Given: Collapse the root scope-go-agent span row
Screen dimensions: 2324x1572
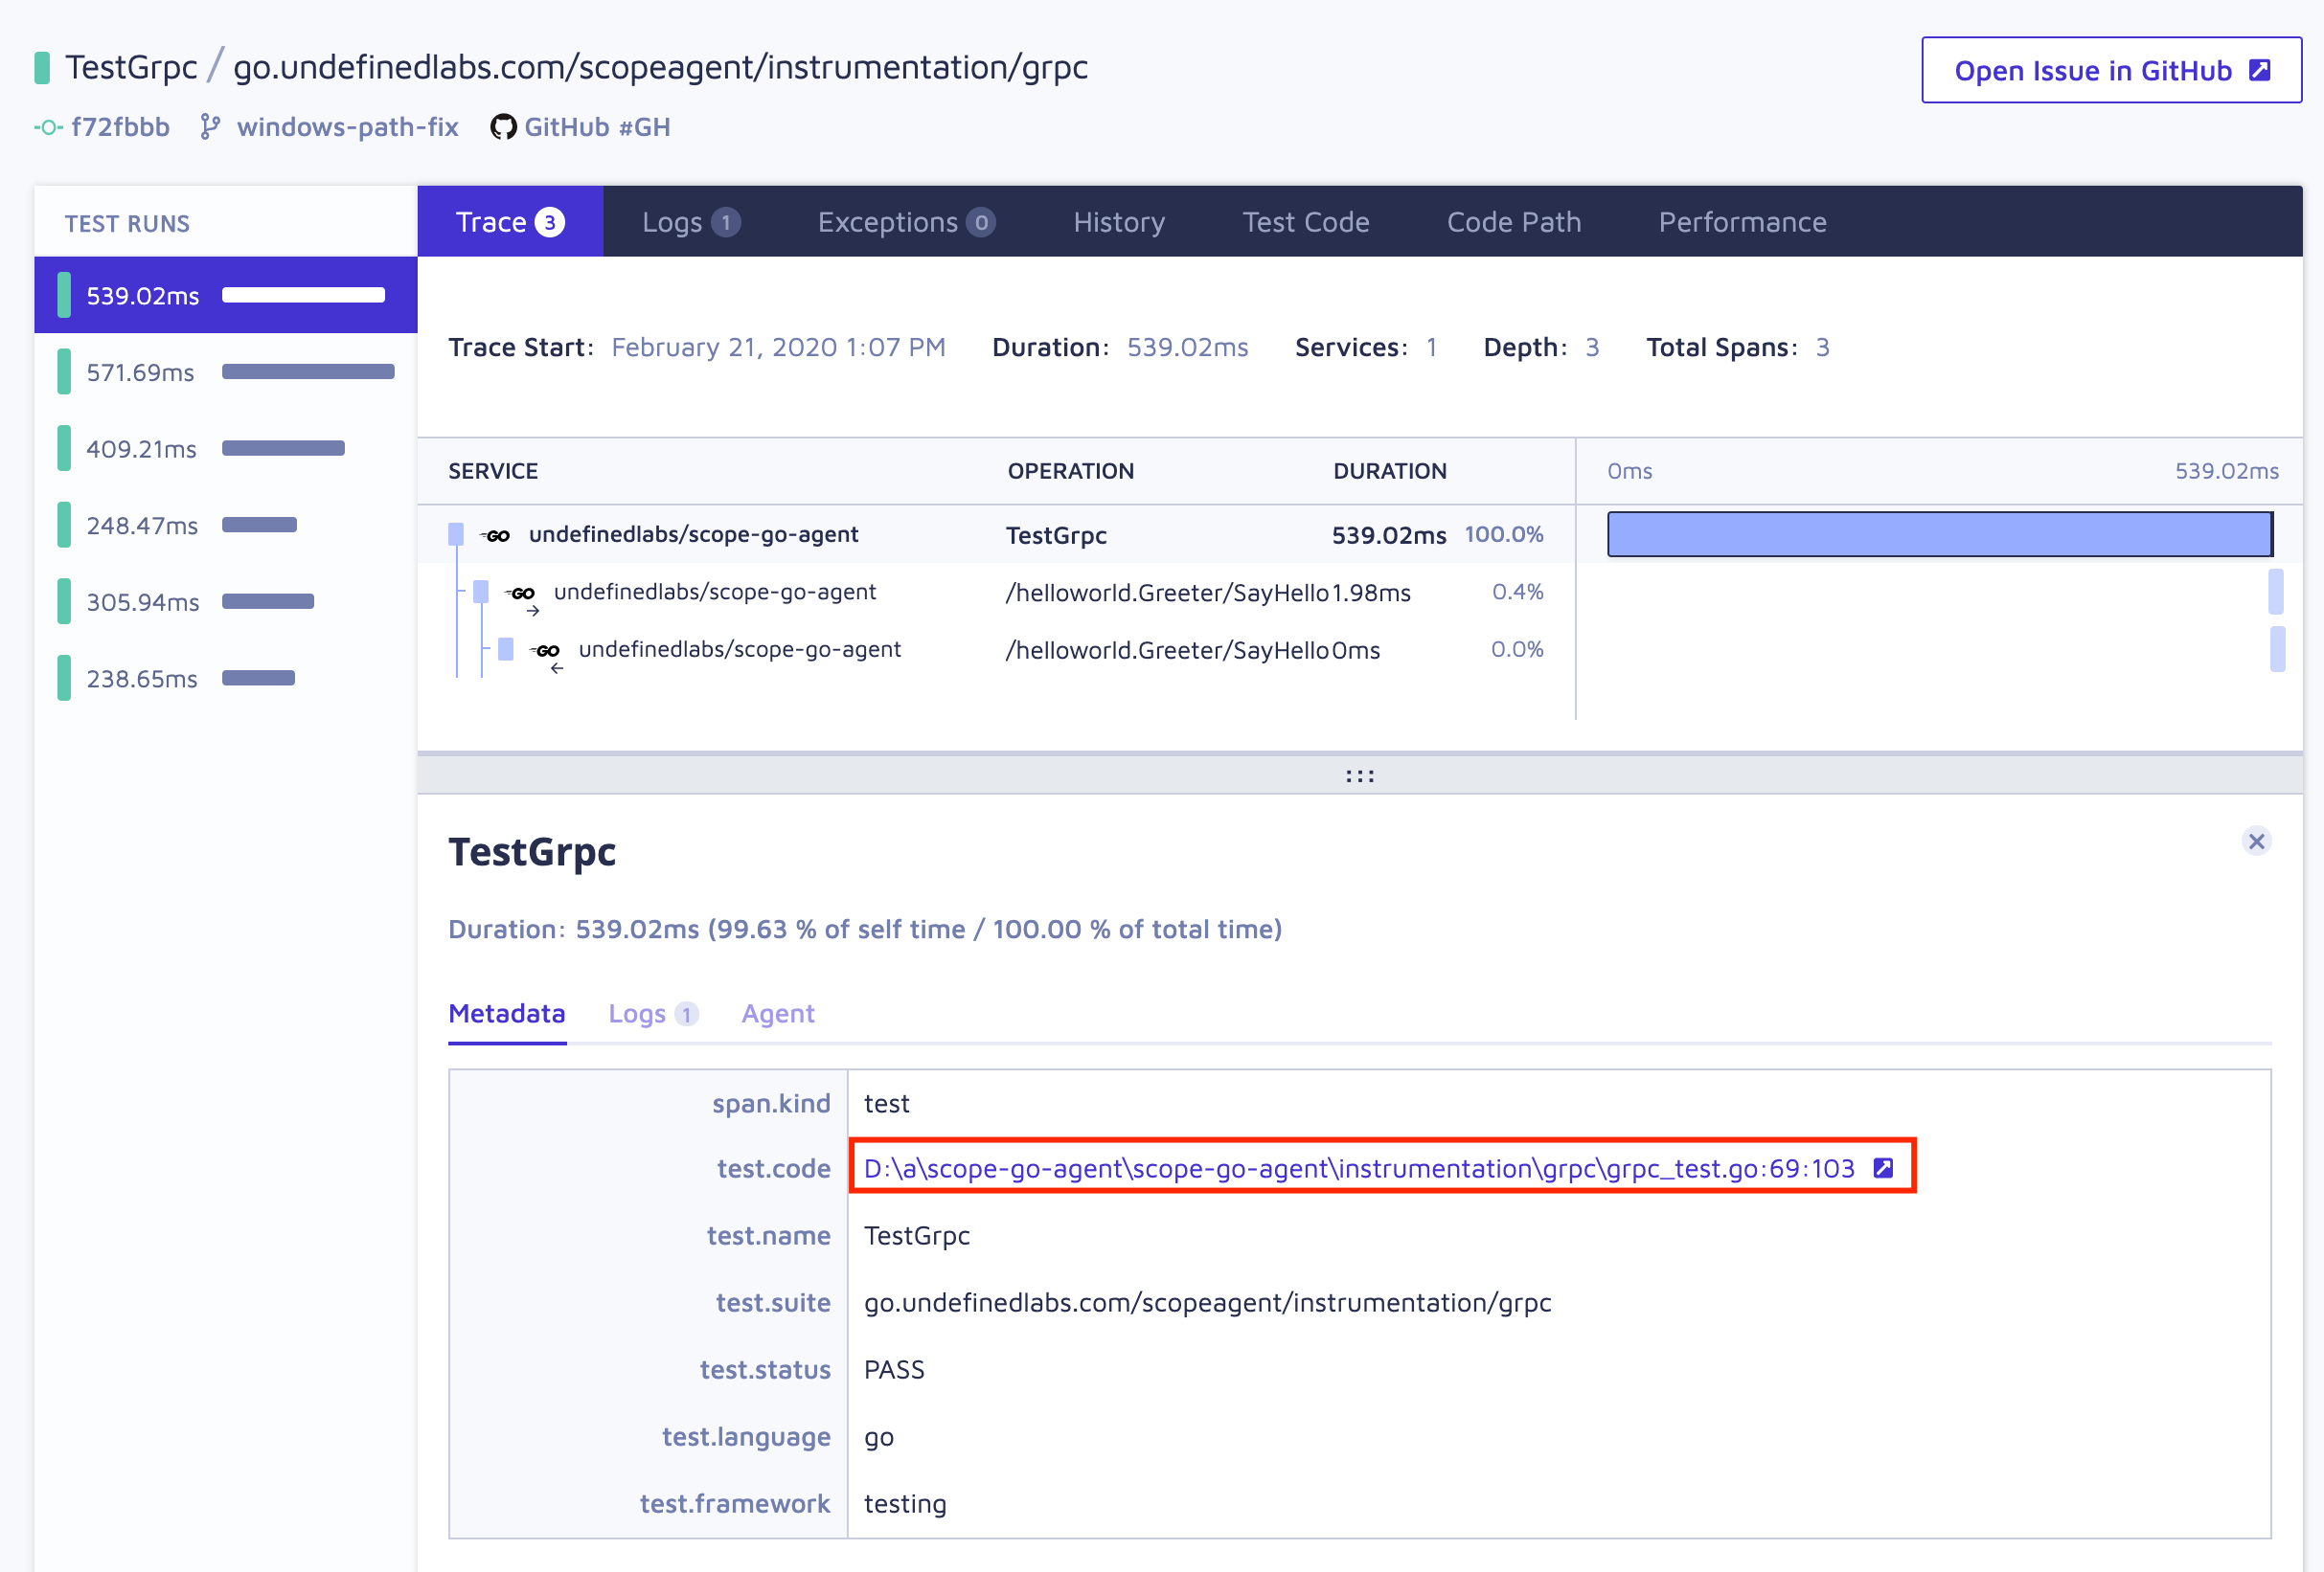Looking at the screenshot, I should point(456,534).
